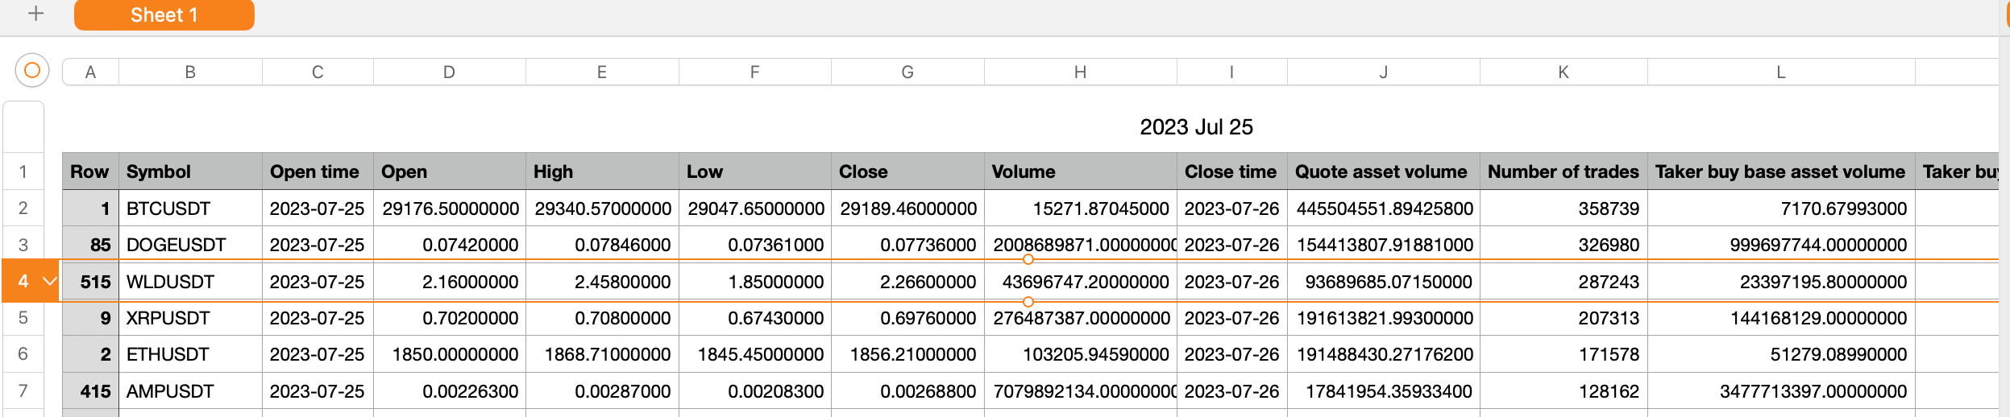This screenshot has width=2010, height=417.
Task: Select the Symbol header cell
Action: [x=190, y=171]
